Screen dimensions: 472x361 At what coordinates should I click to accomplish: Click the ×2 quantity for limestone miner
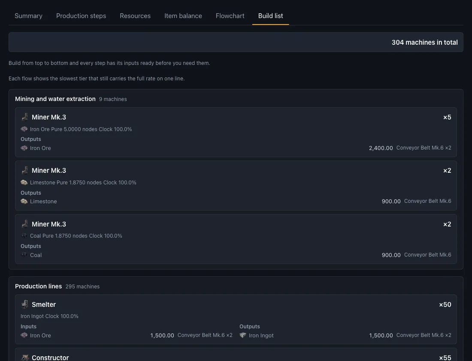point(447,171)
